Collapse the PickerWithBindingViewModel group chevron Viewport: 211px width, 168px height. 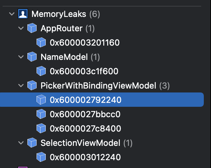(x=21, y=86)
